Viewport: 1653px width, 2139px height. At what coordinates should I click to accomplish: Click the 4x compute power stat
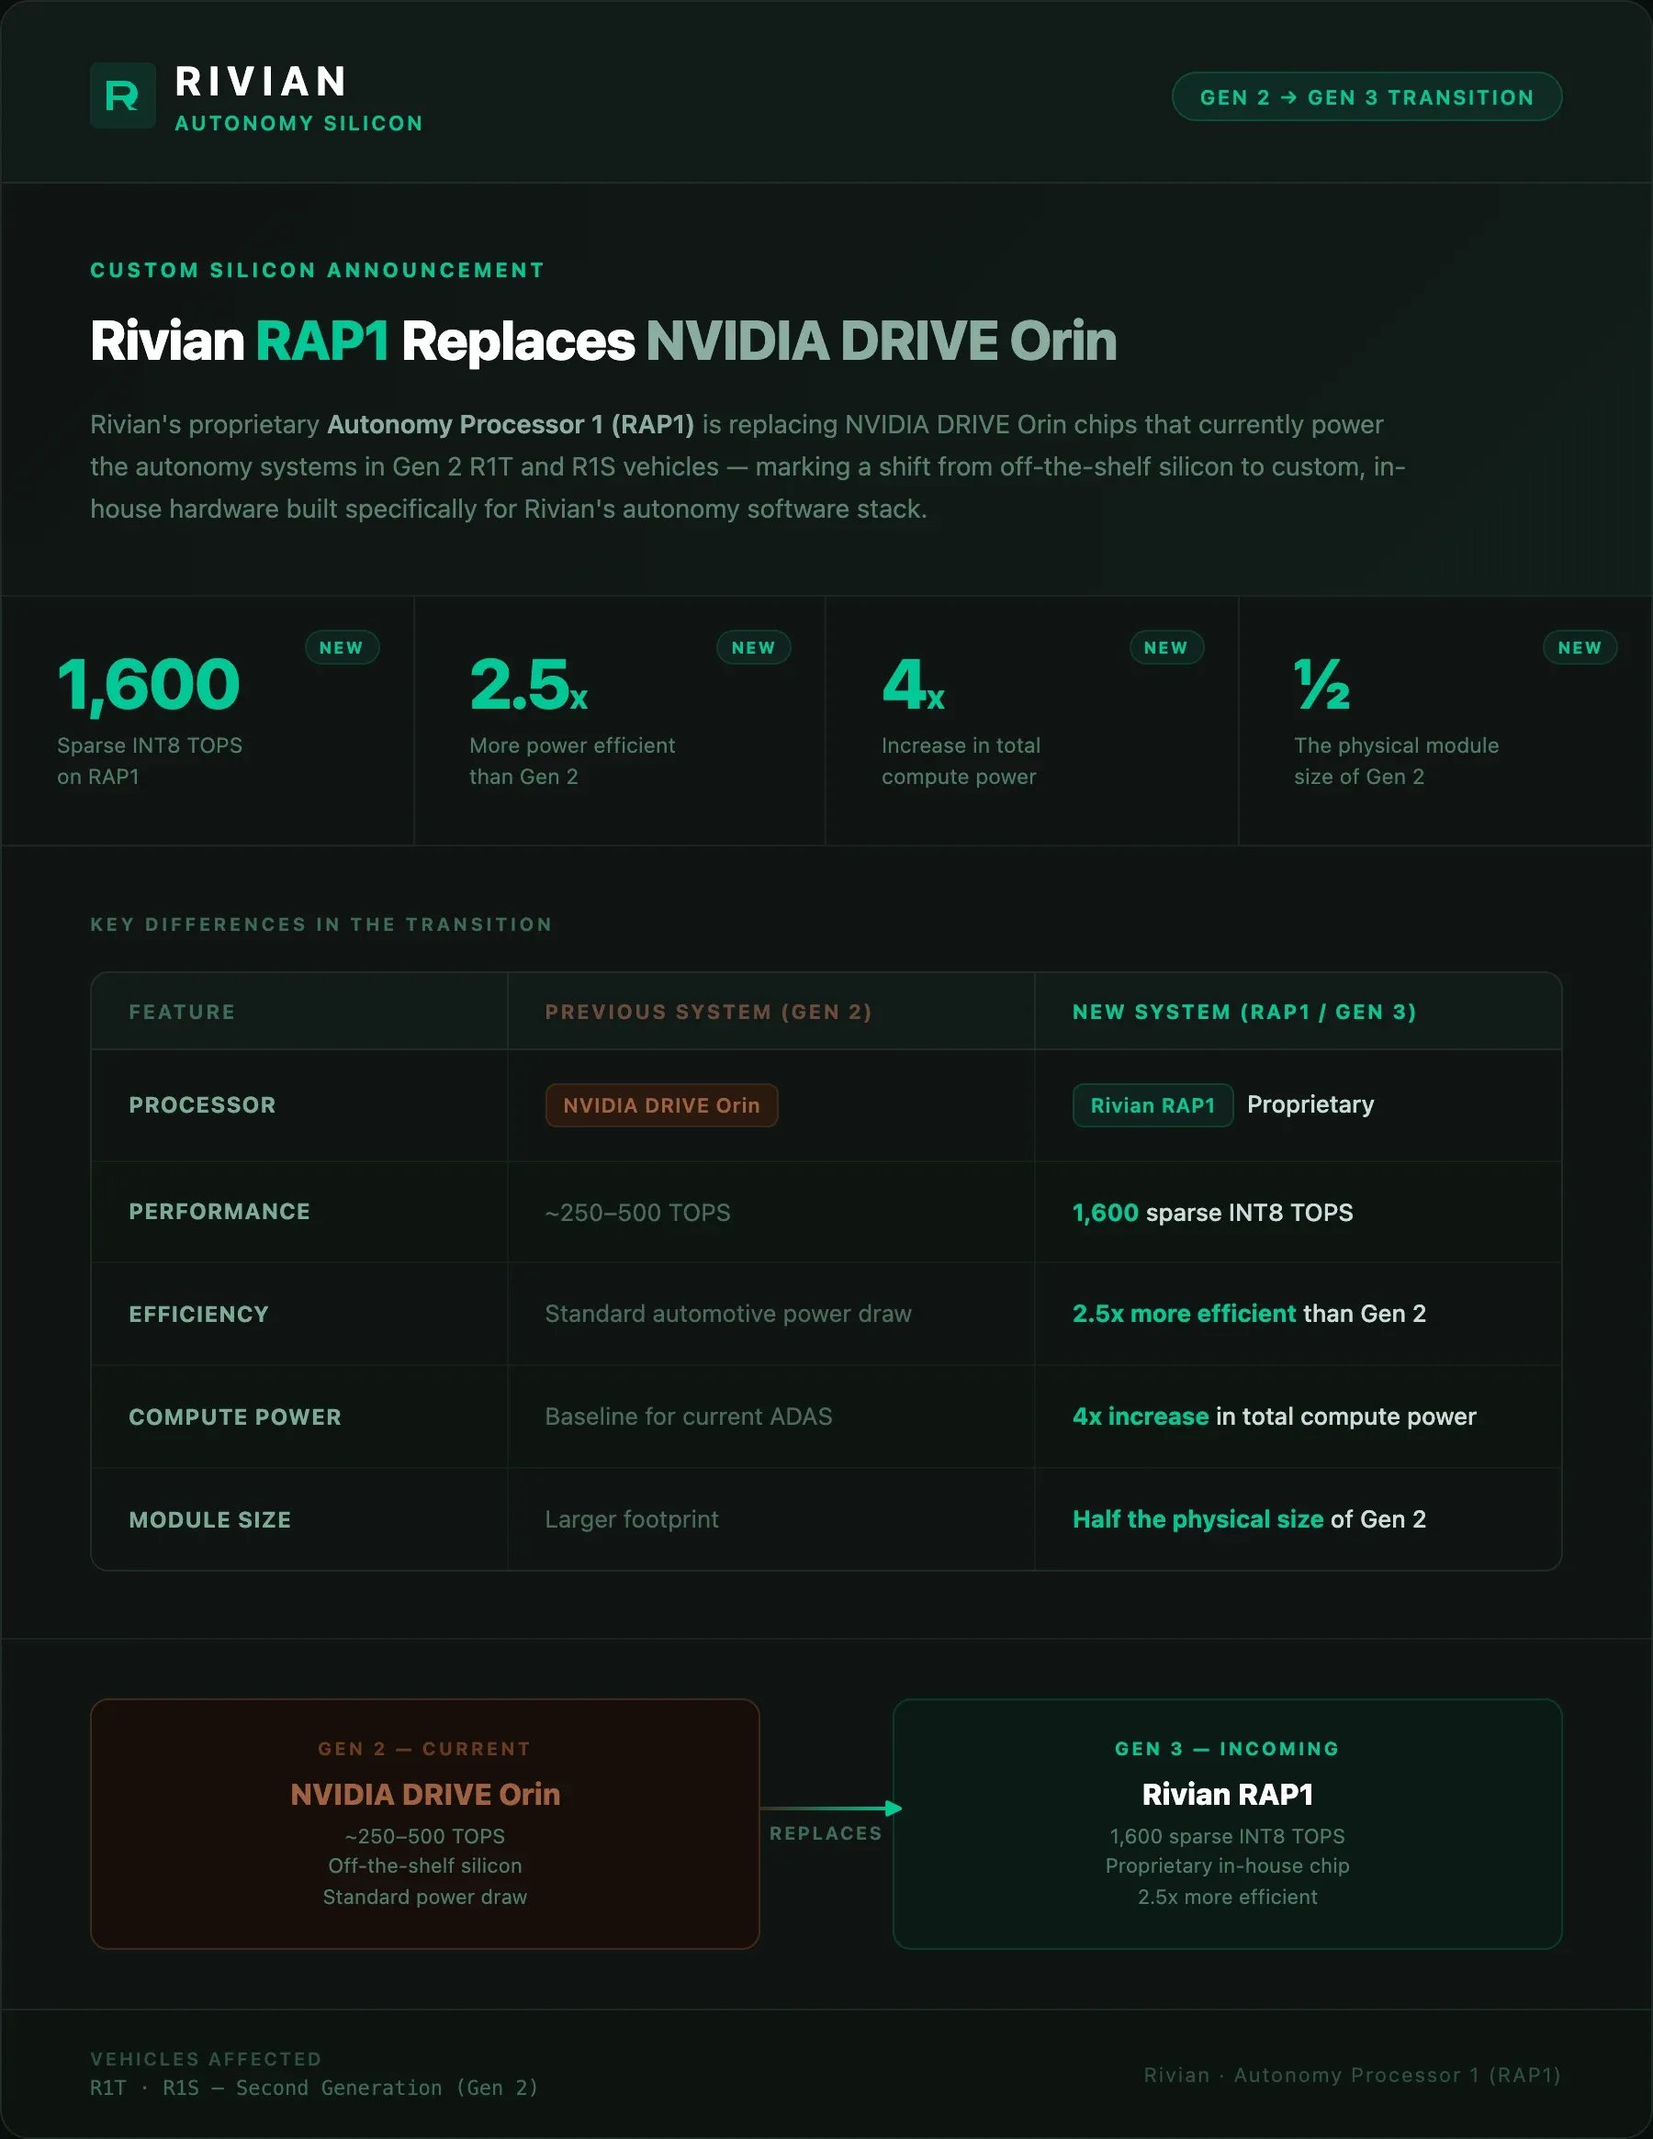[x=961, y=720]
